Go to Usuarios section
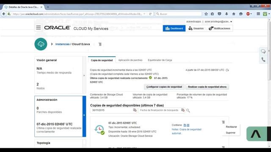The image size is (271, 152). coord(196,28)
